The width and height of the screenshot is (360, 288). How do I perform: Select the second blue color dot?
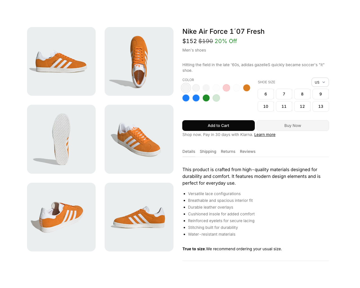(x=196, y=98)
